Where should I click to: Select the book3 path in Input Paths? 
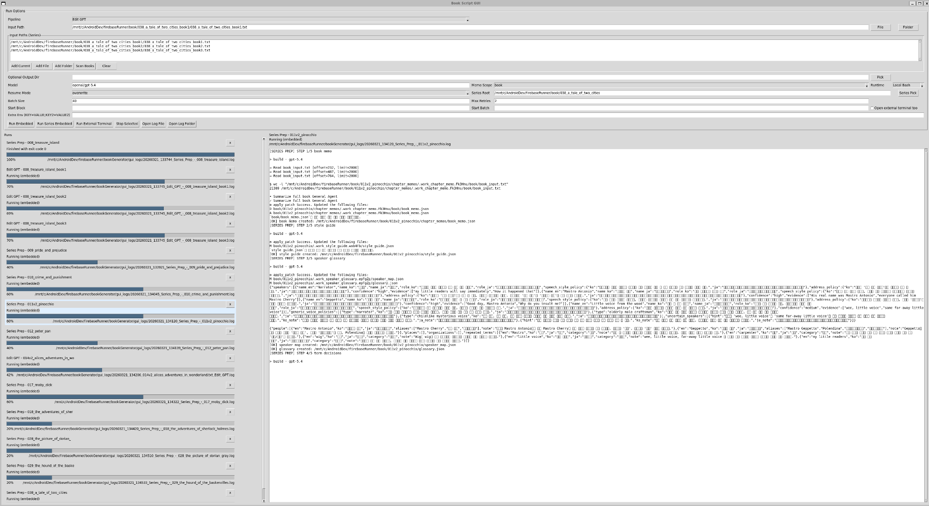click(110, 50)
